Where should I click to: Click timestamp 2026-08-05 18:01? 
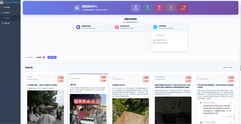(161, 79)
